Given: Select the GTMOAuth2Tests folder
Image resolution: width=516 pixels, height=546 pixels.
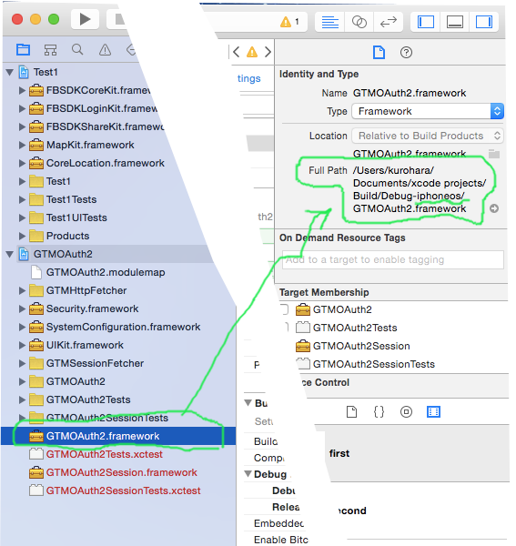Looking at the screenshot, I should pos(88,399).
